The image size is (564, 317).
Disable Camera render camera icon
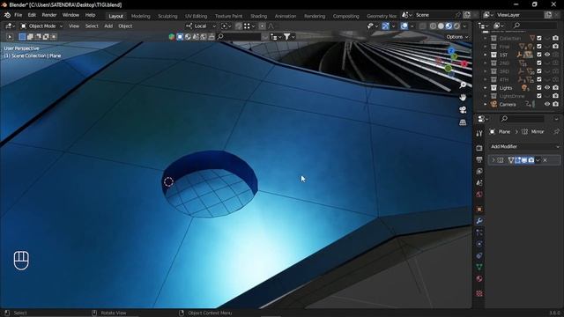pos(555,104)
